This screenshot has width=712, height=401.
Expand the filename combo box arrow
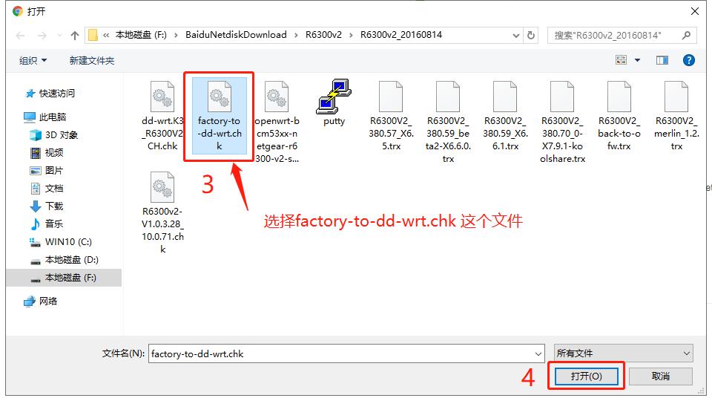coord(538,353)
